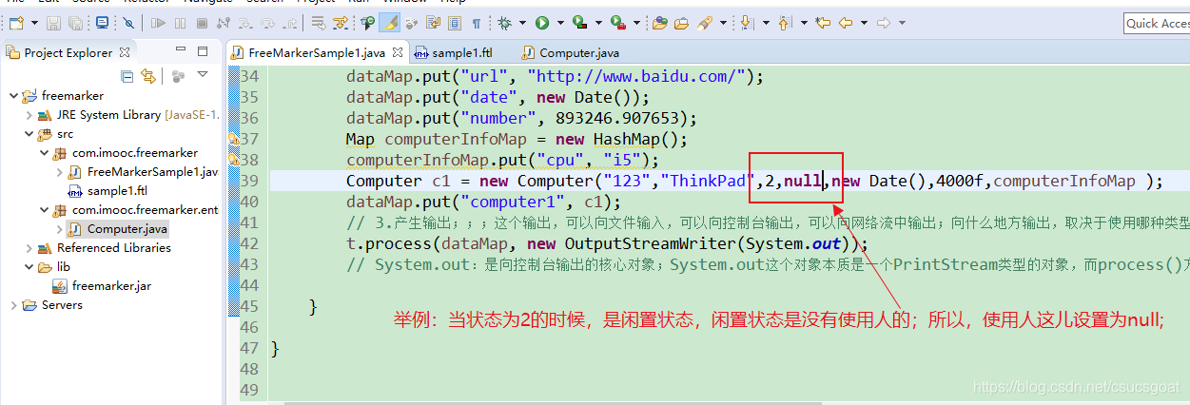The image size is (1190, 405).
Task: Open the Debug configurations dropdown arrow
Action: click(x=522, y=23)
